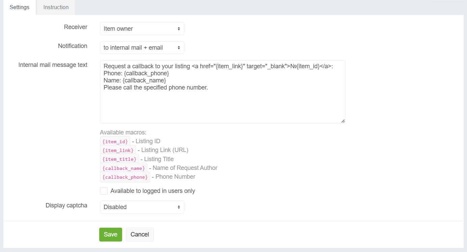This screenshot has width=467, height=252.
Task: Open the Receiver dropdown showing Item owner
Action: click(142, 29)
